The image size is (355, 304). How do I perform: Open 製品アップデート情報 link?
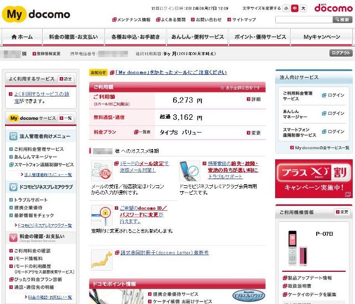pos(307,278)
